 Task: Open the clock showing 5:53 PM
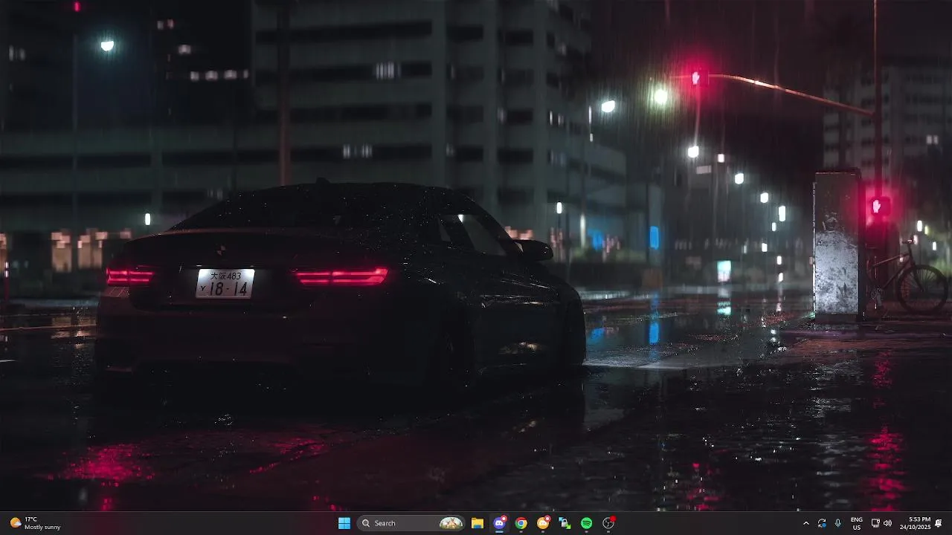(x=915, y=523)
